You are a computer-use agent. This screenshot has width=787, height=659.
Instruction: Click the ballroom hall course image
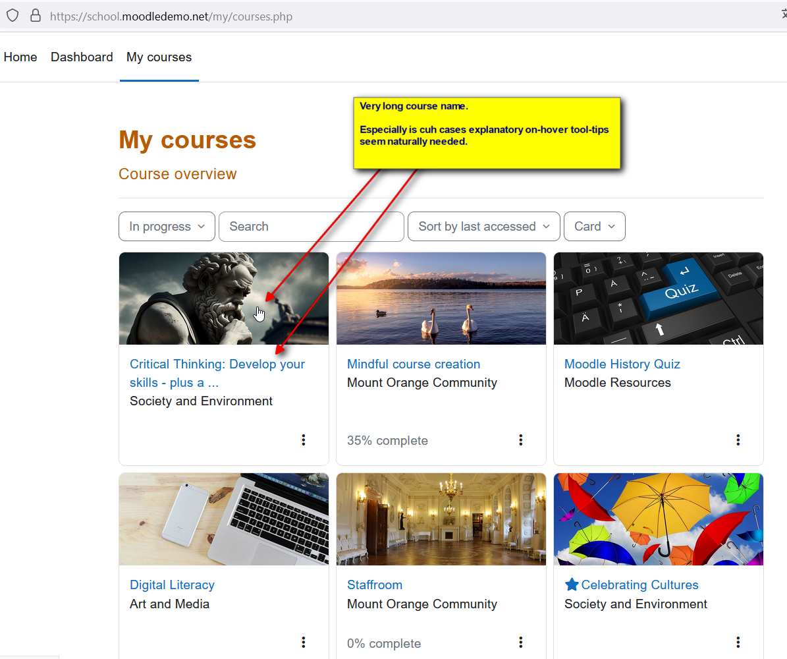[441, 519]
